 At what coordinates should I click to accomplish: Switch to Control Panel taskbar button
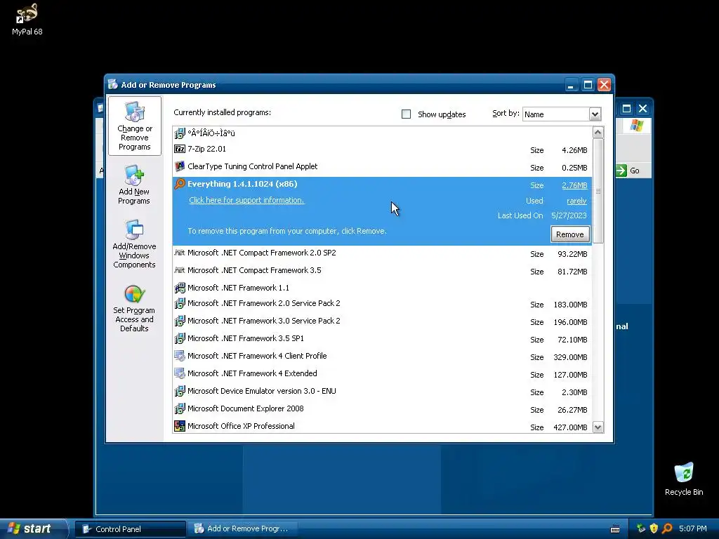130,529
